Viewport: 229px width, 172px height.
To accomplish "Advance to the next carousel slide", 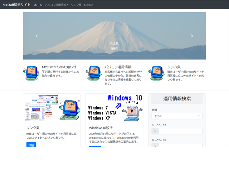I will [192, 36].
